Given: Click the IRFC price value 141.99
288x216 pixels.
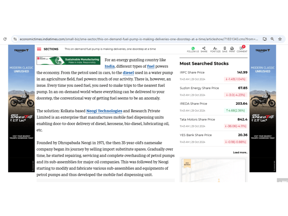Looking at the screenshot, I should tap(242, 72).
